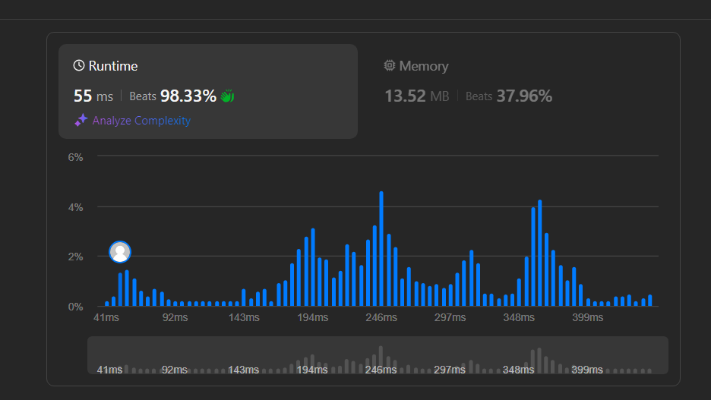The height and width of the screenshot is (400, 711).
Task: Click the 246ms position in the overview slider
Action: click(381, 370)
